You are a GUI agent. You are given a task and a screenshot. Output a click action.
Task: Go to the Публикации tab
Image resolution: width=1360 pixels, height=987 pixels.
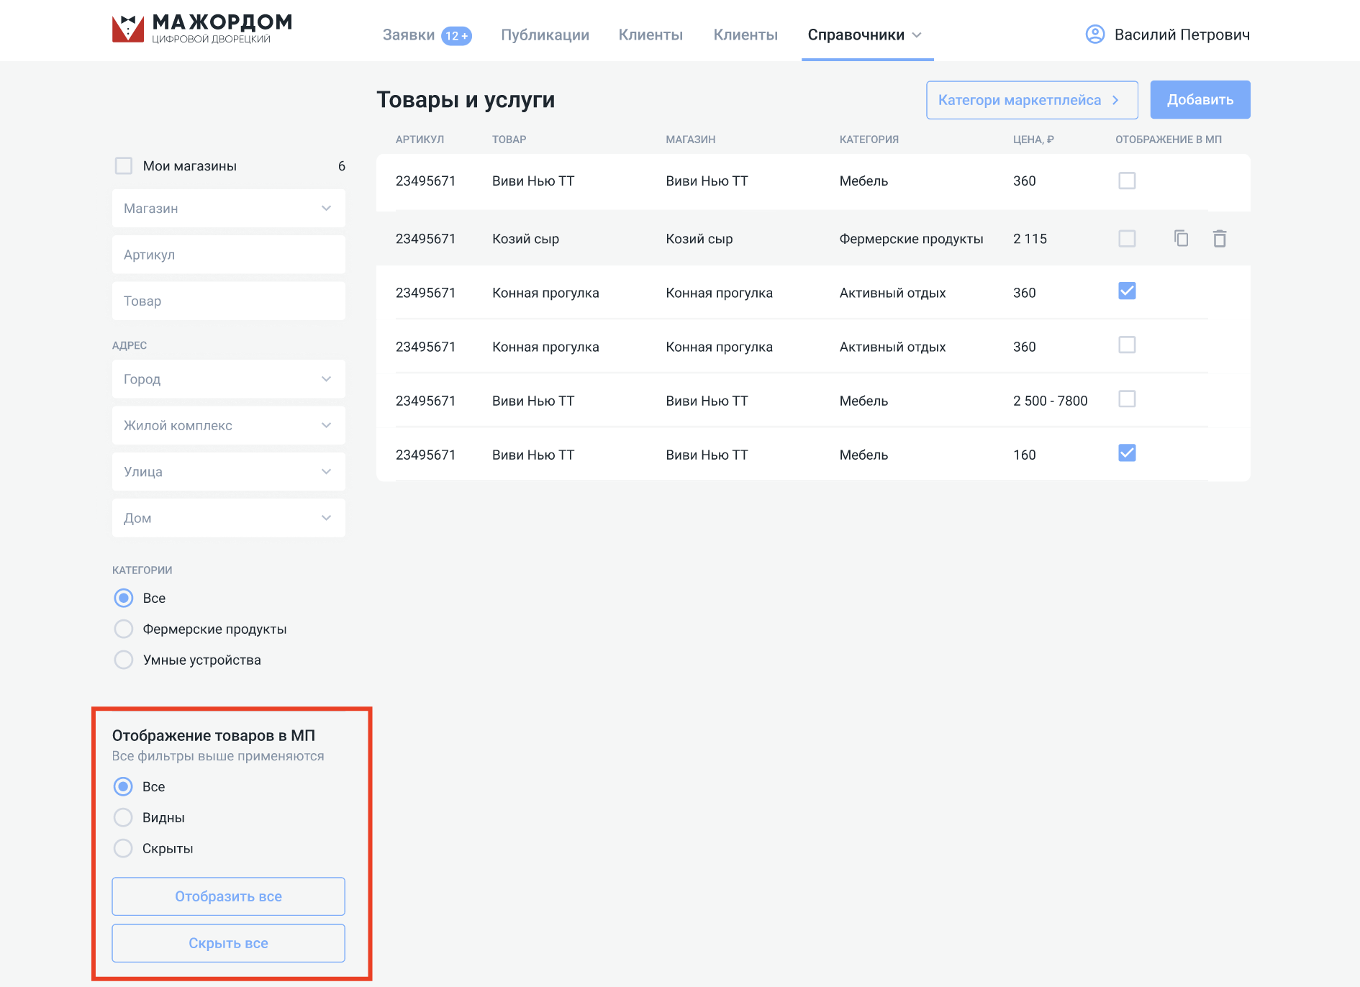point(545,35)
